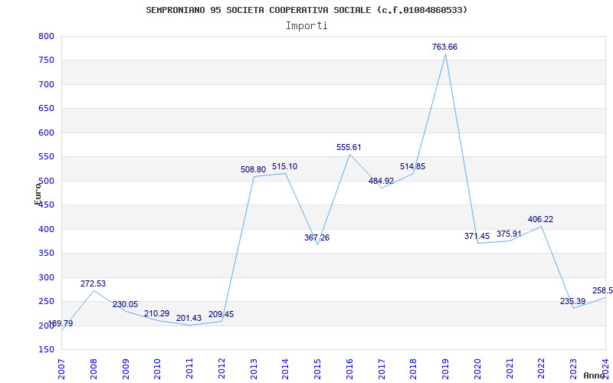The width and height of the screenshot is (613, 383).
Task: Click the 230.05 data label
Action: tap(125, 304)
